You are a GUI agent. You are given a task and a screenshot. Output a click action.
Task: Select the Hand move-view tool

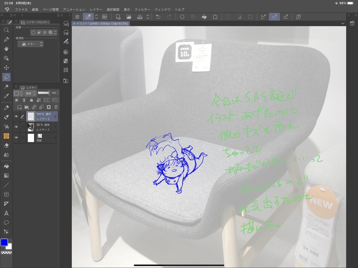pos(6,49)
